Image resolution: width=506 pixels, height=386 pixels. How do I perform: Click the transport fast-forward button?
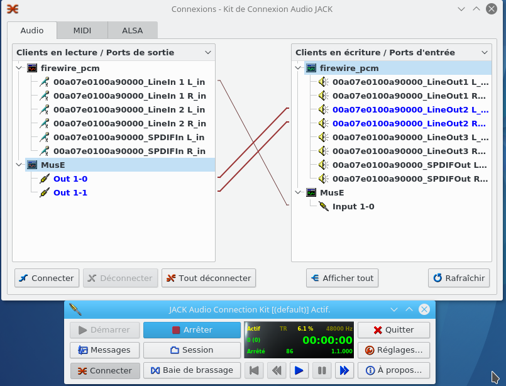[x=344, y=370]
